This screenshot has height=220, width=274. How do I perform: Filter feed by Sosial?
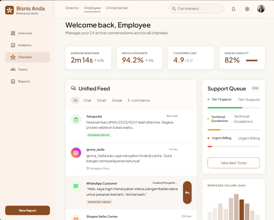coord(117,100)
